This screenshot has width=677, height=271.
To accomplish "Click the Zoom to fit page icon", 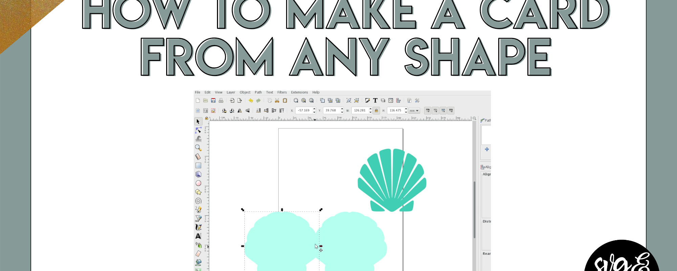I will [311, 100].
